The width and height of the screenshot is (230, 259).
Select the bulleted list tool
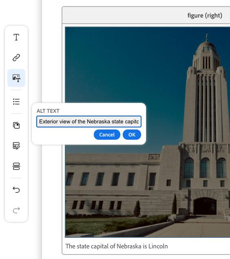(16, 102)
